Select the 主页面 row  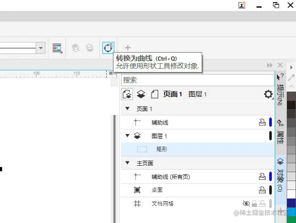[x=197, y=163]
